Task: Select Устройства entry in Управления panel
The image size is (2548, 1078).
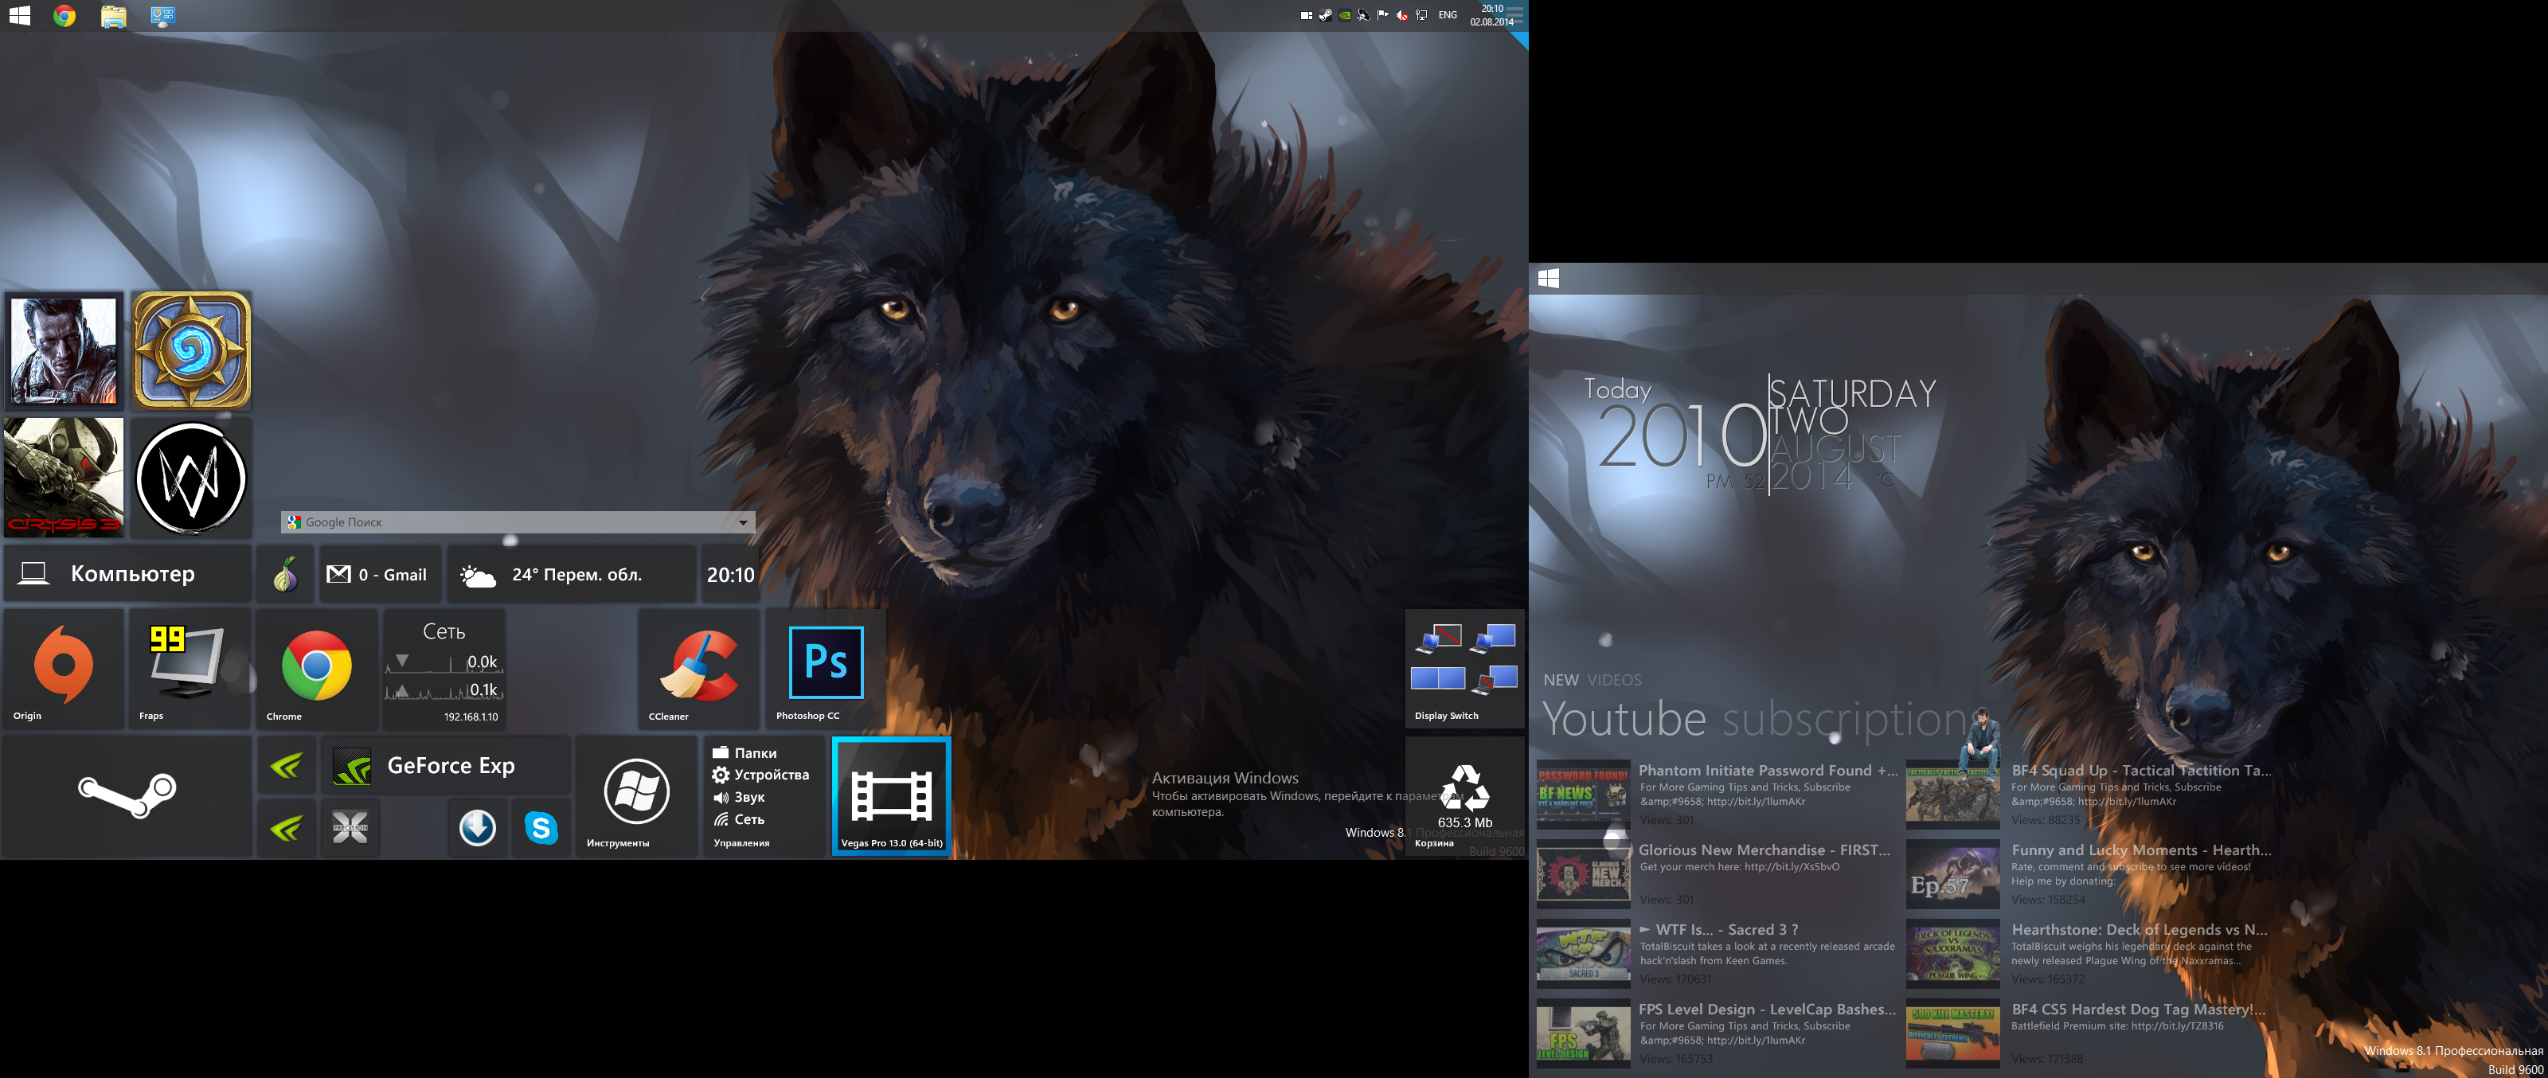Action: point(771,775)
